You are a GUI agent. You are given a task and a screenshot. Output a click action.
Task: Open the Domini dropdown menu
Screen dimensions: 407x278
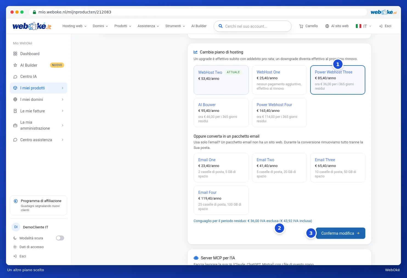tap(100, 26)
